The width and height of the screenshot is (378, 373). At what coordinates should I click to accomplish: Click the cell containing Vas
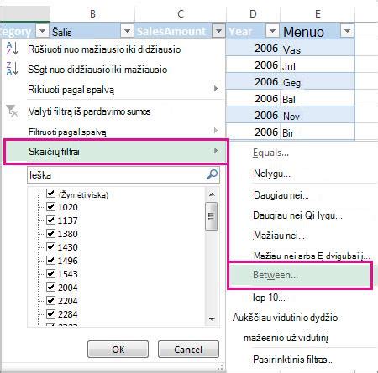[x=318, y=48]
